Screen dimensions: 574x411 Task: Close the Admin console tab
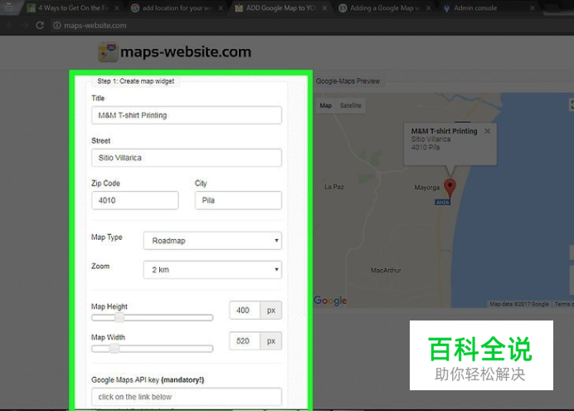tap(532, 7)
